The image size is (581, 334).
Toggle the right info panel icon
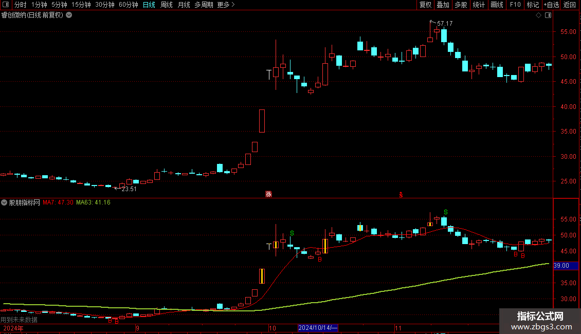(x=548, y=15)
